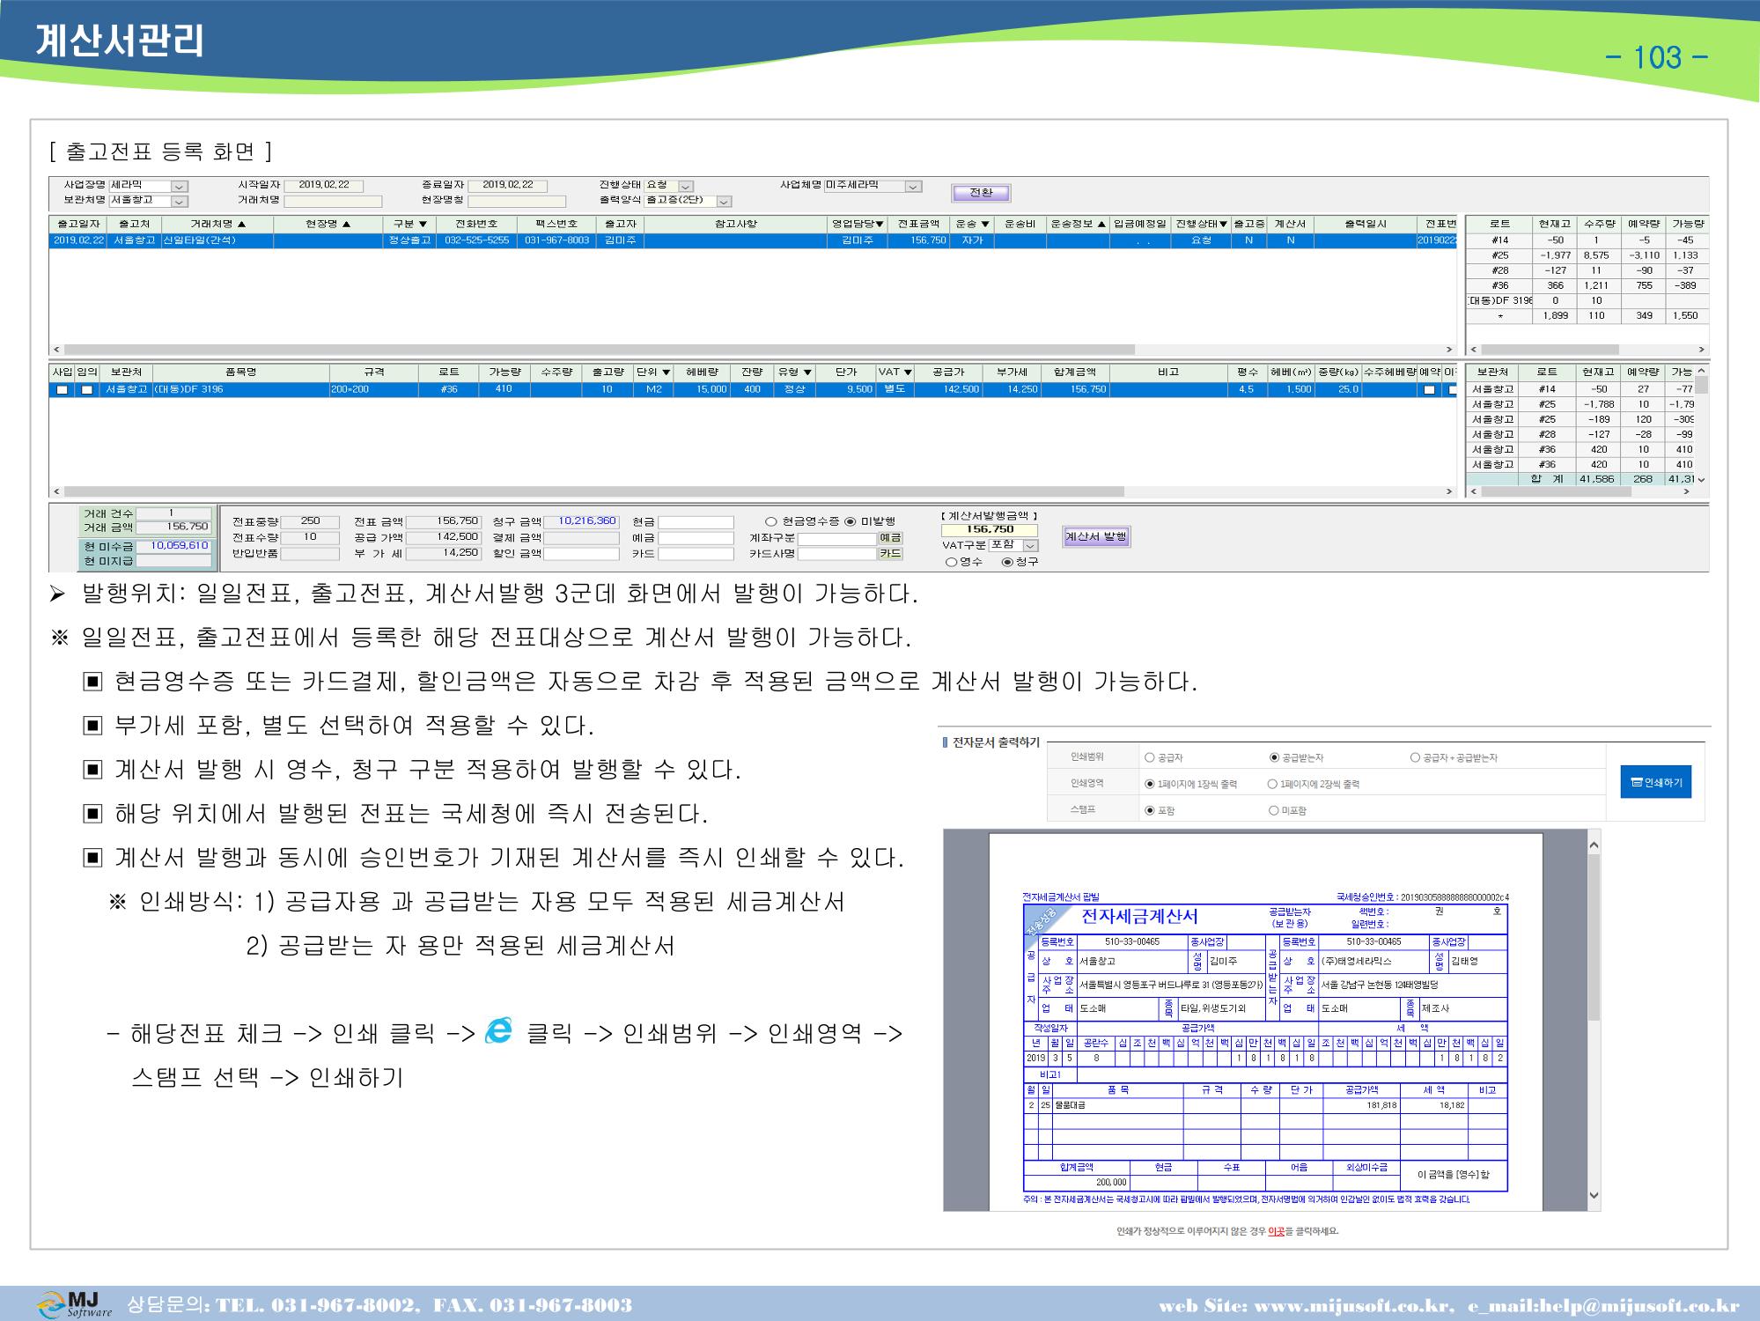
Task: Click 시작일자 date field
Action: (325, 186)
